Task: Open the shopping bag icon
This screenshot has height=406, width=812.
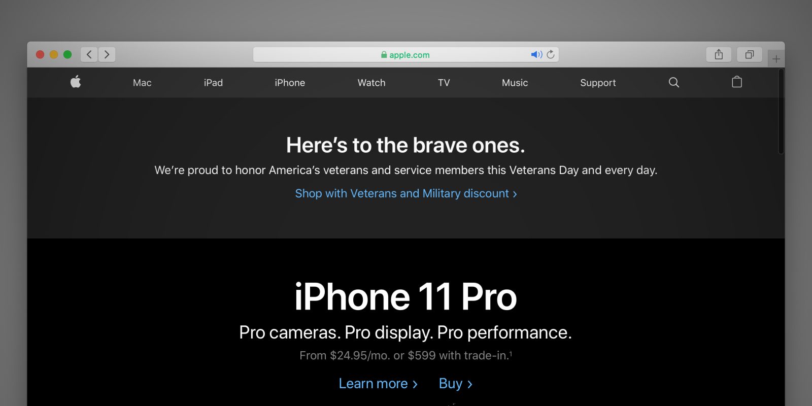Action: 737,82
